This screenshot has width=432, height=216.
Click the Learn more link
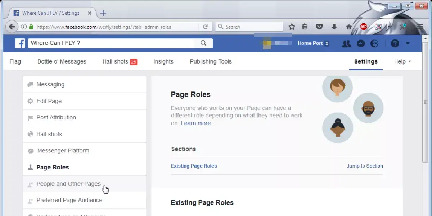pyautogui.click(x=196, y=123)
